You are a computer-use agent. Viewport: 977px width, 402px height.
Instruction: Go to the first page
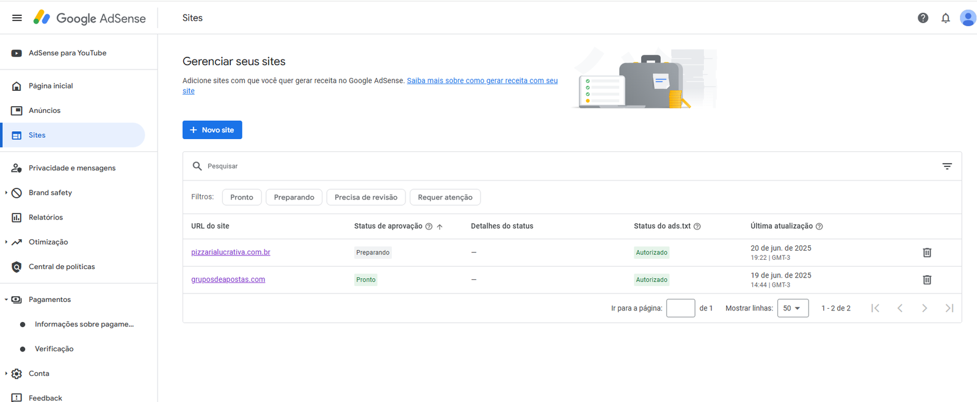(x=875, y=308)
